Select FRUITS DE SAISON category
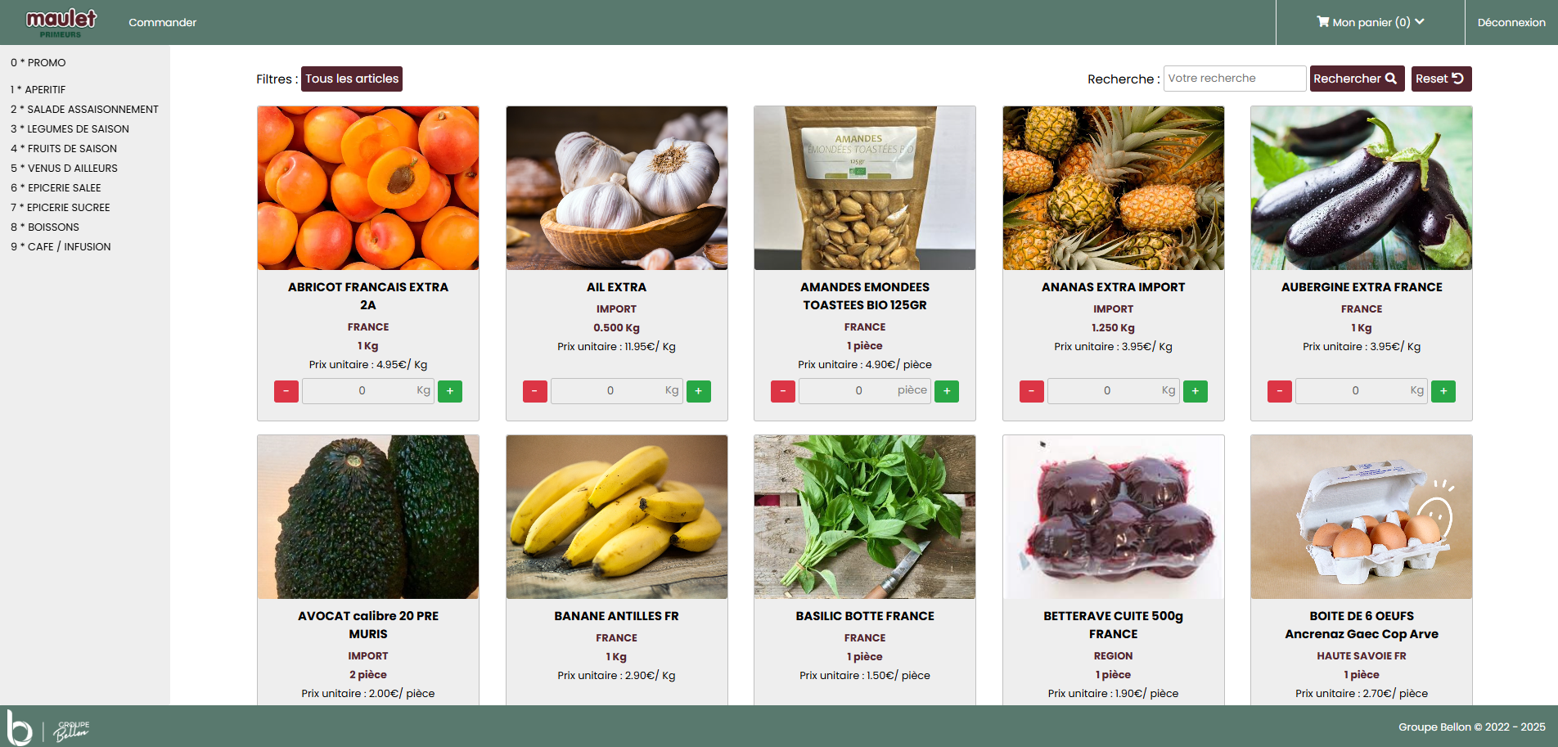The image size is (1558, 747). point(64,149)
